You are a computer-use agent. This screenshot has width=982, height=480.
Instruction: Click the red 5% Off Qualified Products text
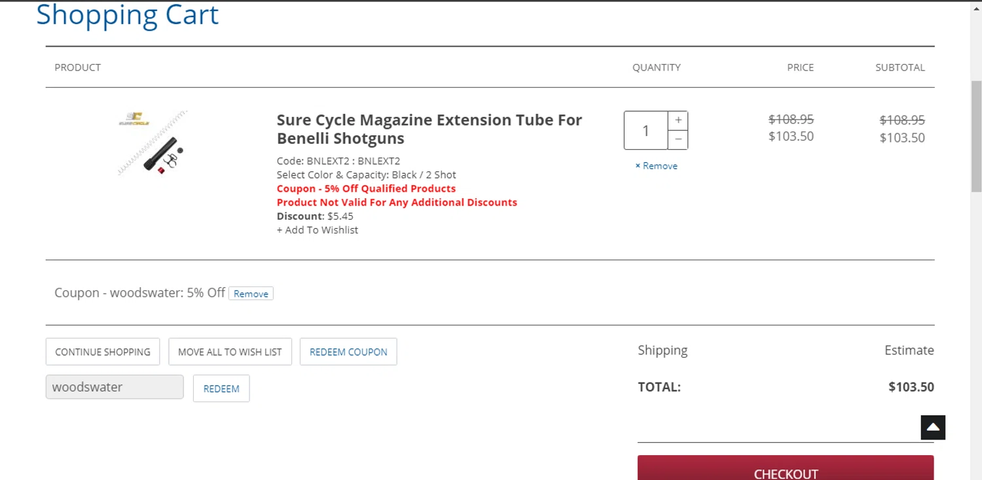point(366,188)
